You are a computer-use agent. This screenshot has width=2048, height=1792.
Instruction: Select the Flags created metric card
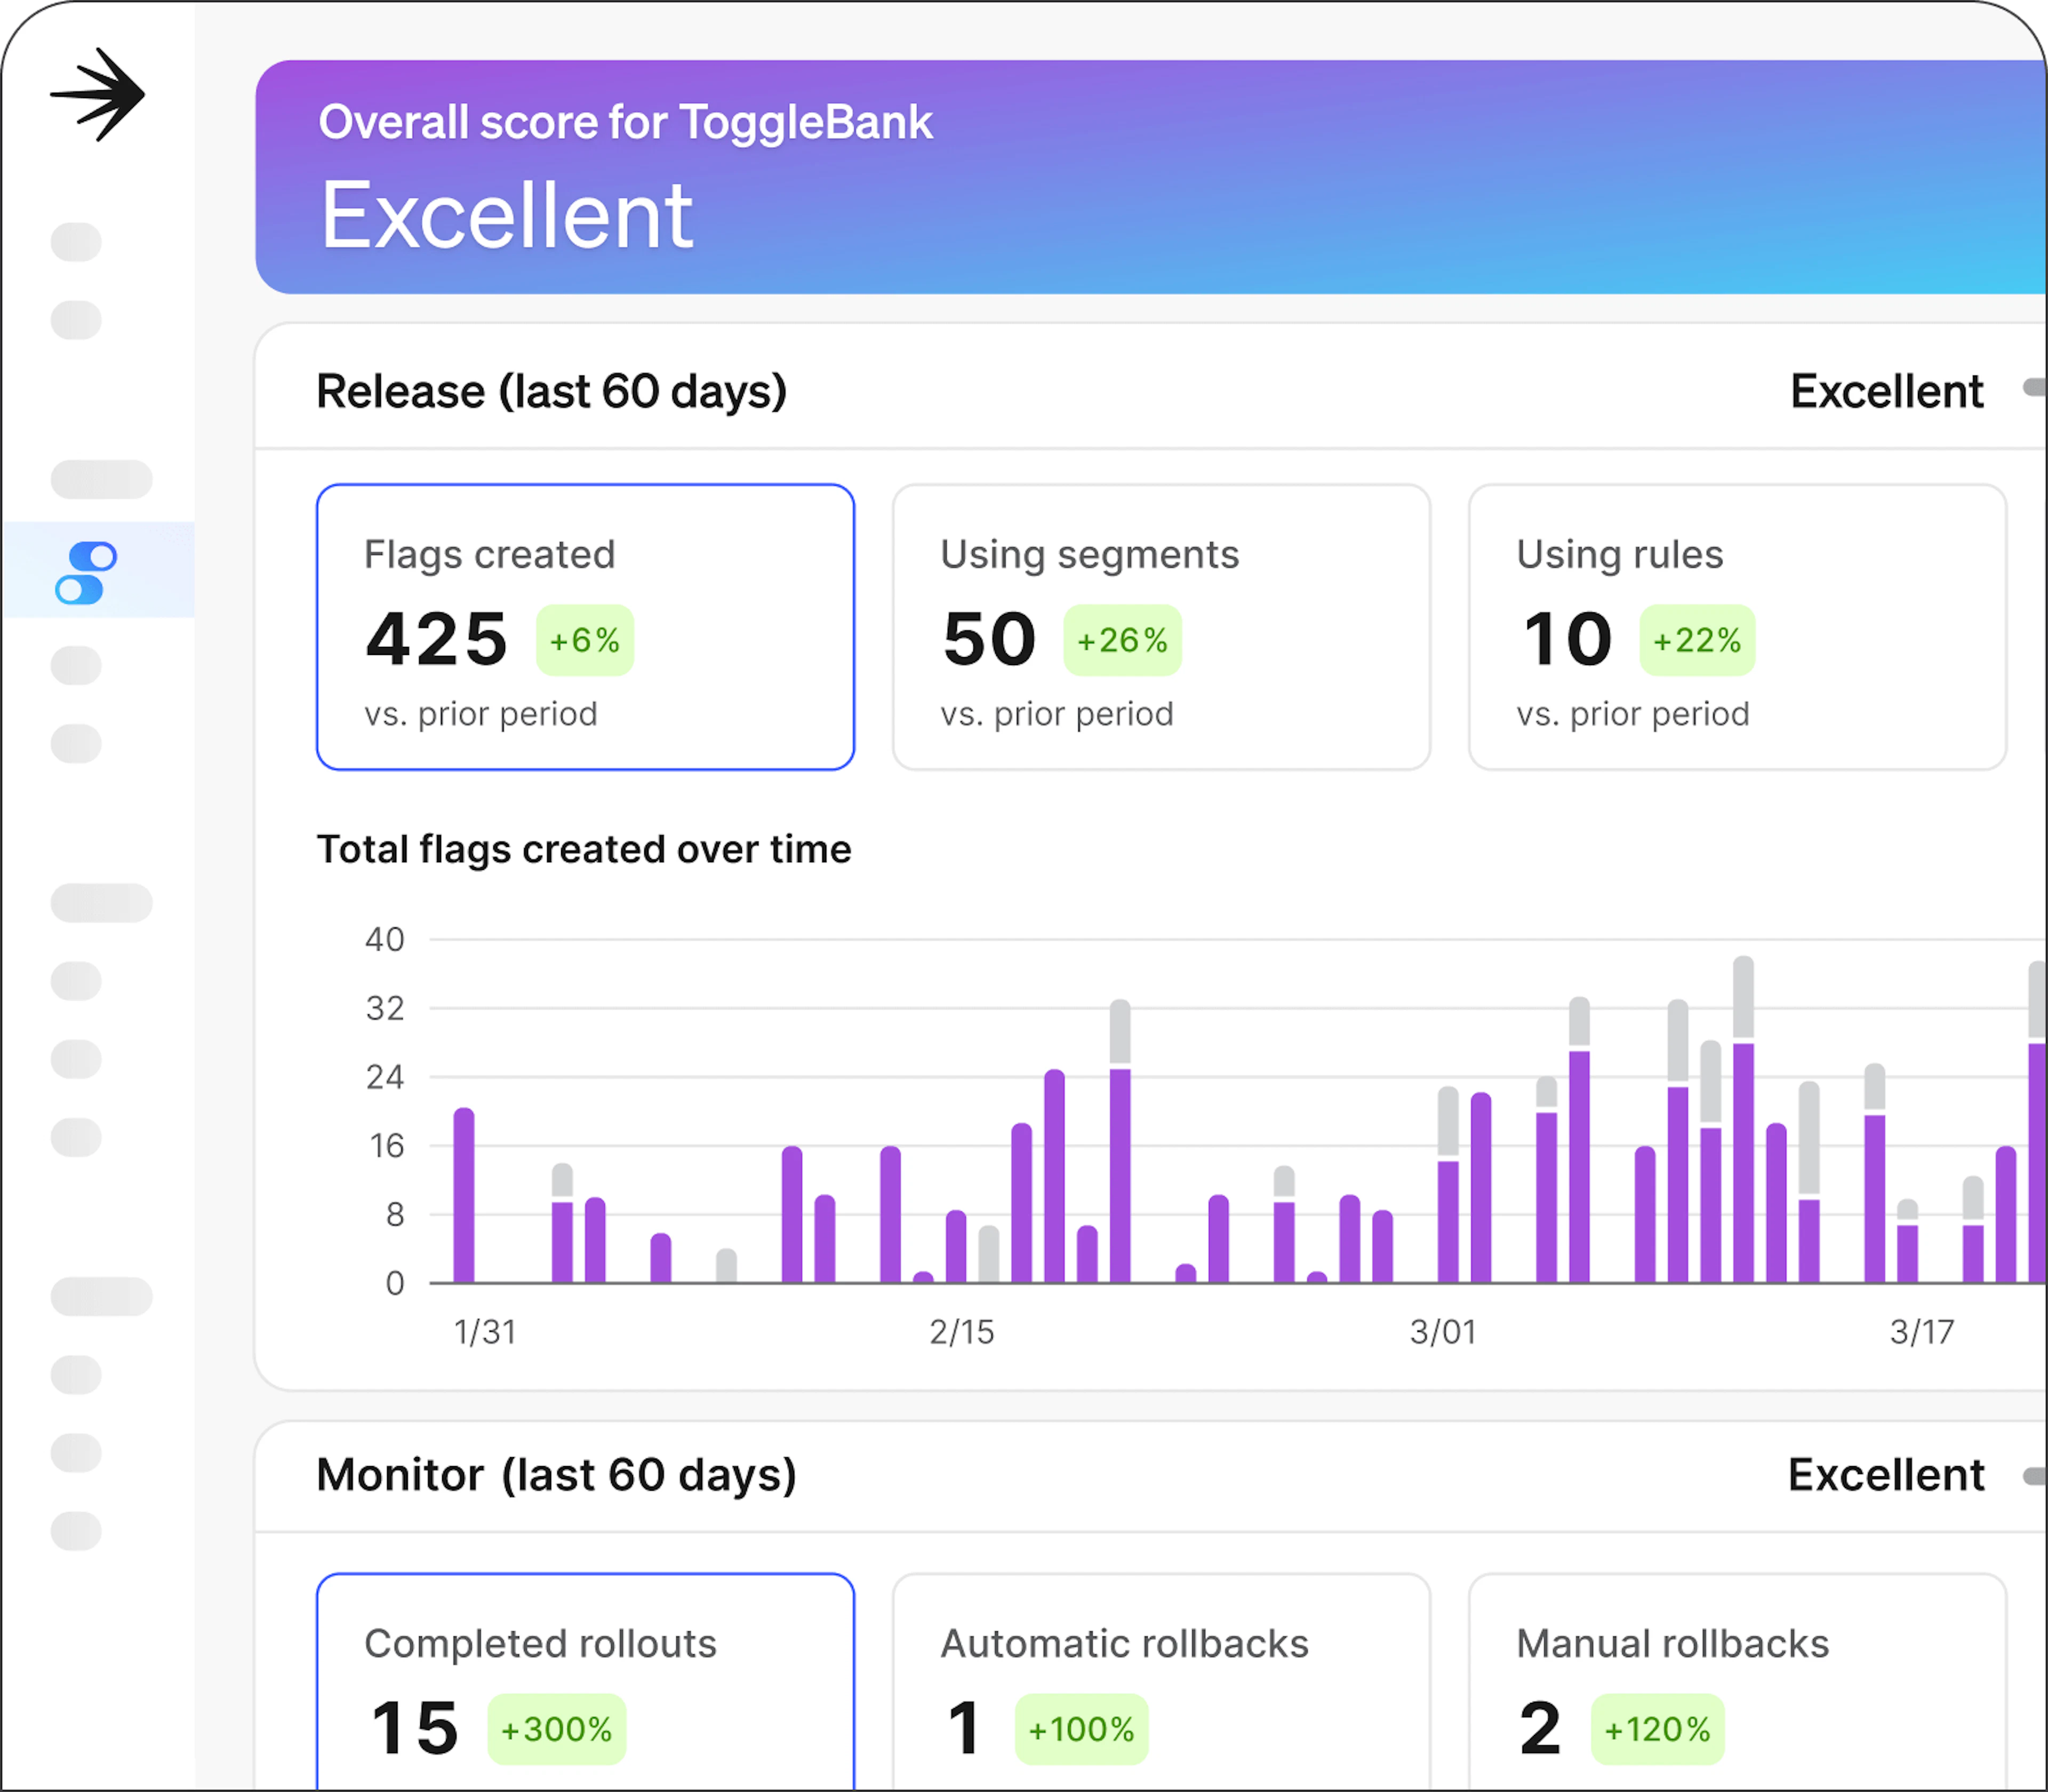pos(585,627)
